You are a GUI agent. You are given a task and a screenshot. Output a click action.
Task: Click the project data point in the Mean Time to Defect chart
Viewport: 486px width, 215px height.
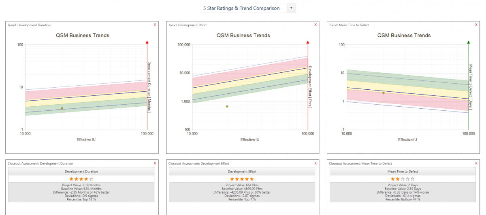[x=383, y=93]
